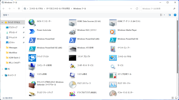Launch クイック アシスト icon
The image size is (179, 100).
32,58
